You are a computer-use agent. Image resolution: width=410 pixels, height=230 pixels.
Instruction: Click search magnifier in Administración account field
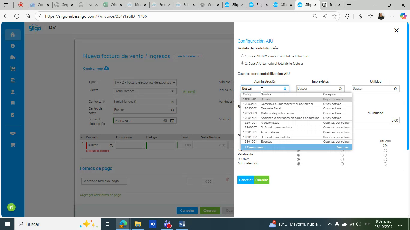285,89
